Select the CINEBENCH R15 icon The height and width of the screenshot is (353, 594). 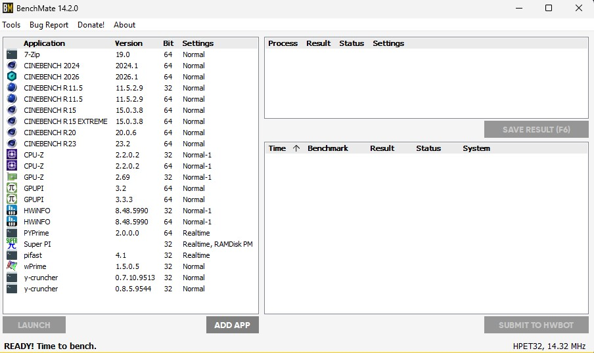point(12,110)
